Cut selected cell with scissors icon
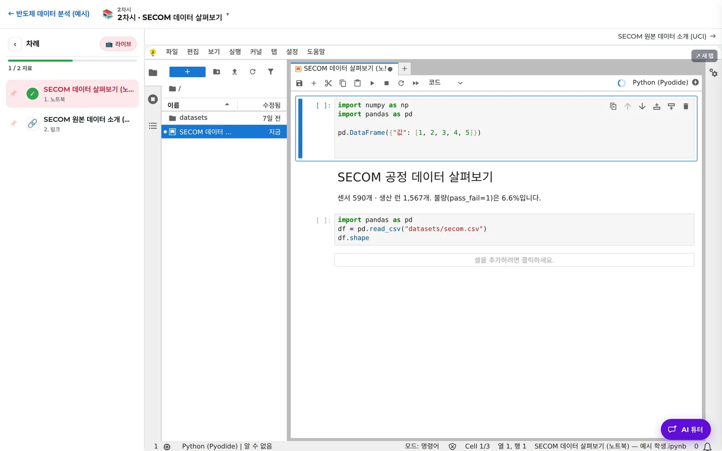The width and height of the screenshot is (722, 451). coord(328,83)
